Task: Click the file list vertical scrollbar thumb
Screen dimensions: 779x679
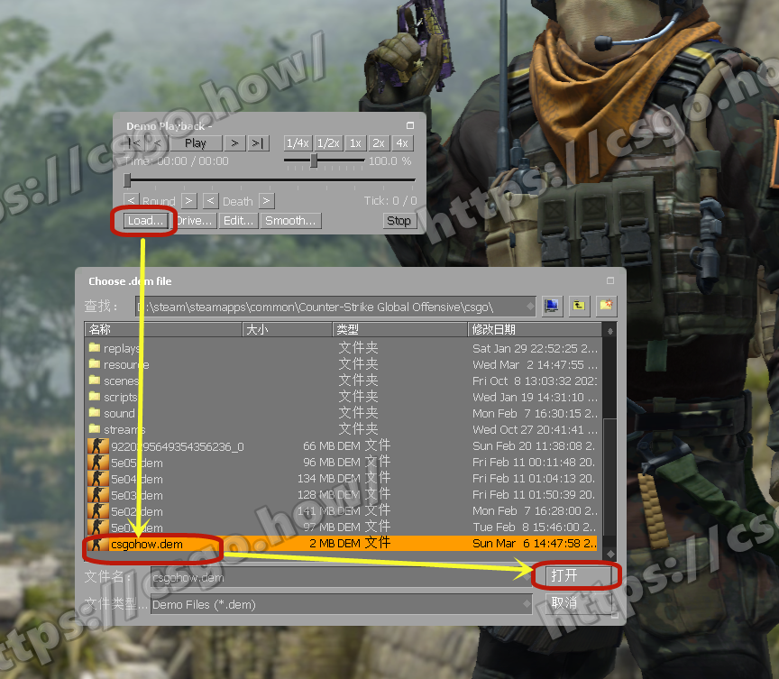Action: (x=609, y=481)
